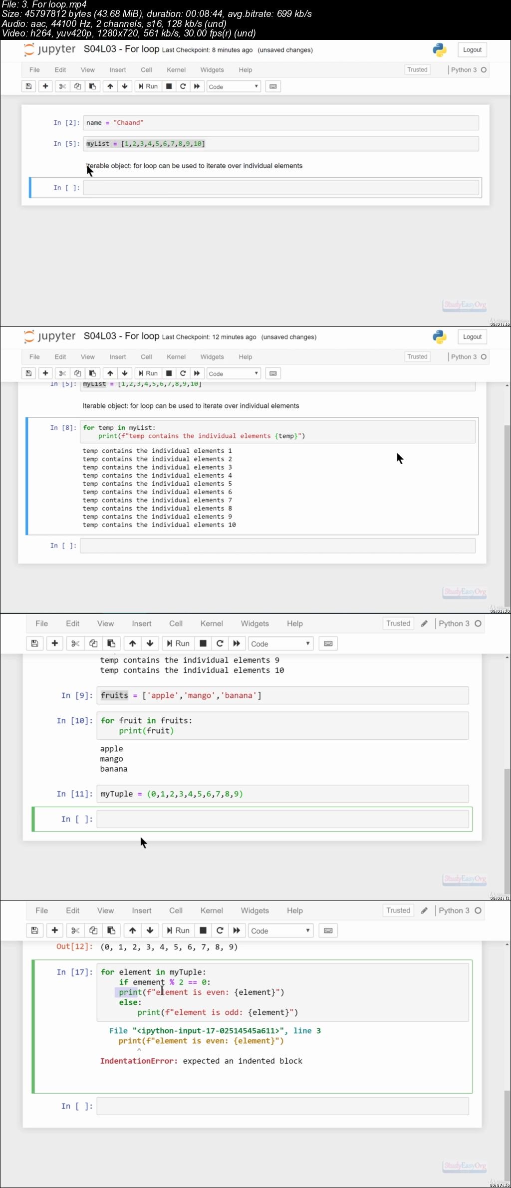Image resolution: width=511 pixels, height=1188 pixels.
Task: Cut cell icon in the 12-minutes-ago checkpoint frame
Action: (x=62, y=373)
